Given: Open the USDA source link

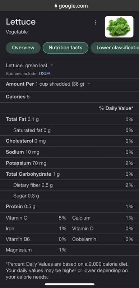Looking at the screenshot, I should [x=45, y=74].
